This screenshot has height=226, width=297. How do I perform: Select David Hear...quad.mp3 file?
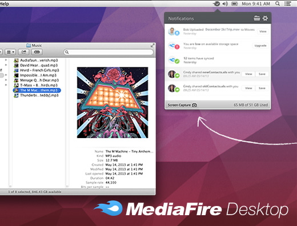pos(39,65)
